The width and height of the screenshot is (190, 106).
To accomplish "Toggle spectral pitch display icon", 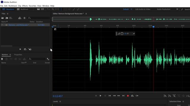I will (x=42, y=9).
